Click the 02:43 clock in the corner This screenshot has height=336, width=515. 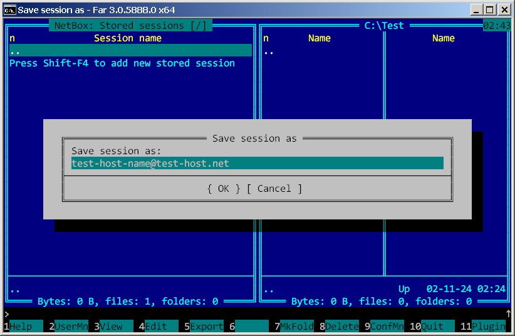pos(497,25)
